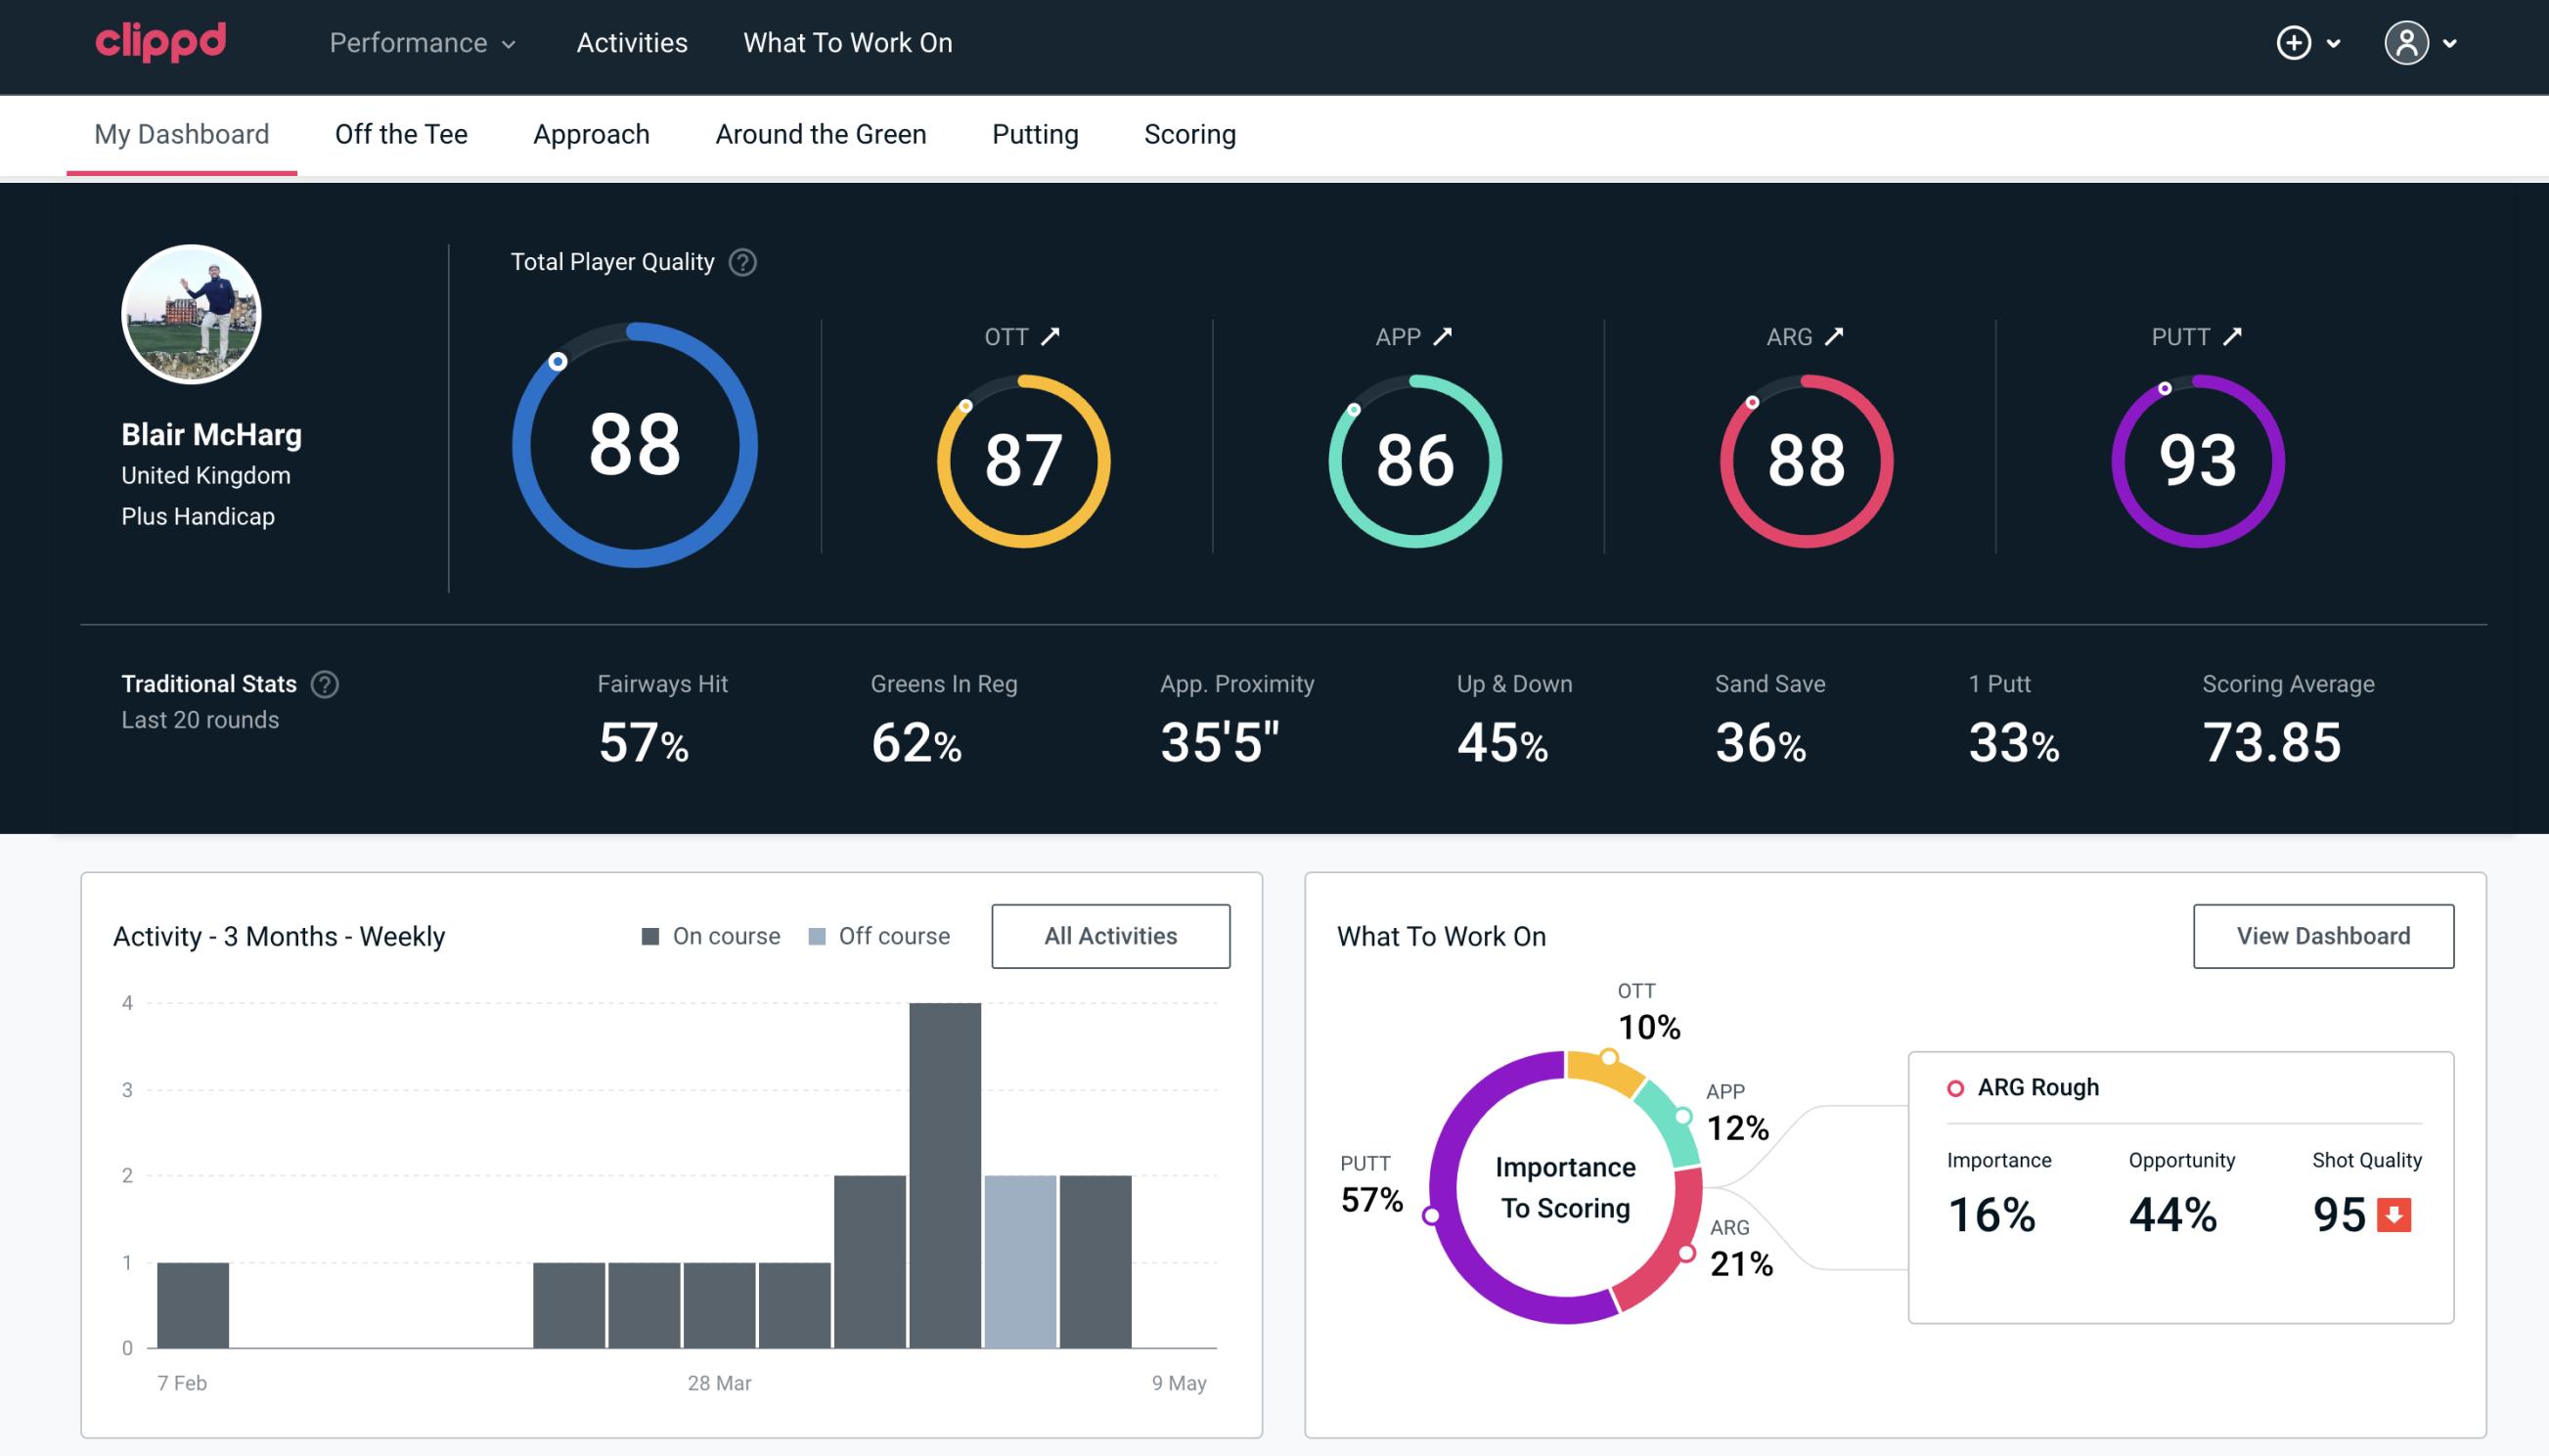Click the user account profile icon
2549x1456 pixels.
coord(2407,42)
